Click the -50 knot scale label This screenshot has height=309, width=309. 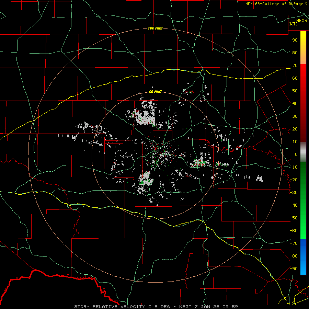(294, 218)
